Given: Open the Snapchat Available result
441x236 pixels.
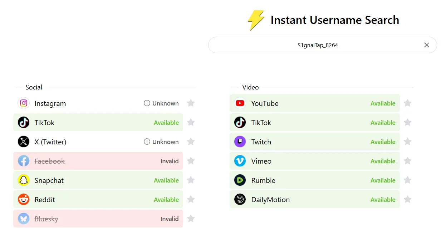Looking at the screenshot, I should 98,180.
